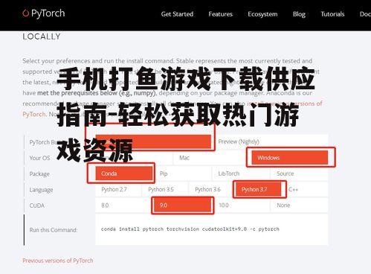Screen dimensions: 371x274
Task: Select the Pip package option
Action: (x=183, y=173)
